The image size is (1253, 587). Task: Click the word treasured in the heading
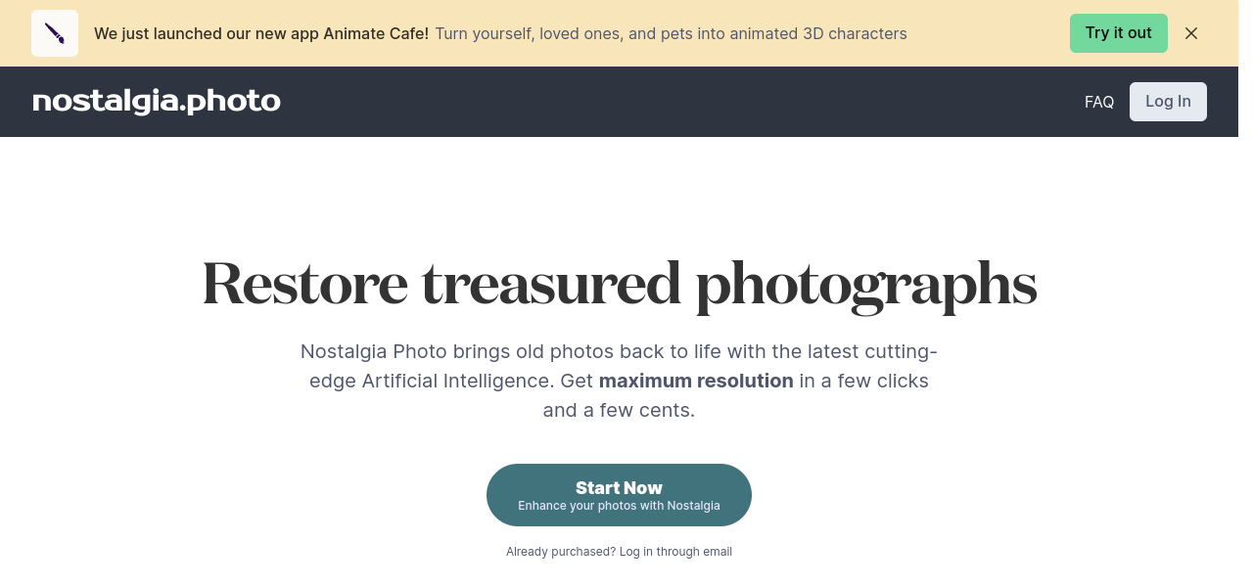click(x=551, y=285)
